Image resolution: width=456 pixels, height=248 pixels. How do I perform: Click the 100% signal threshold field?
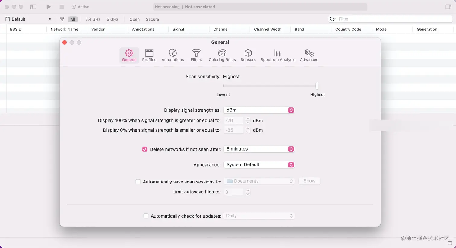233,121
